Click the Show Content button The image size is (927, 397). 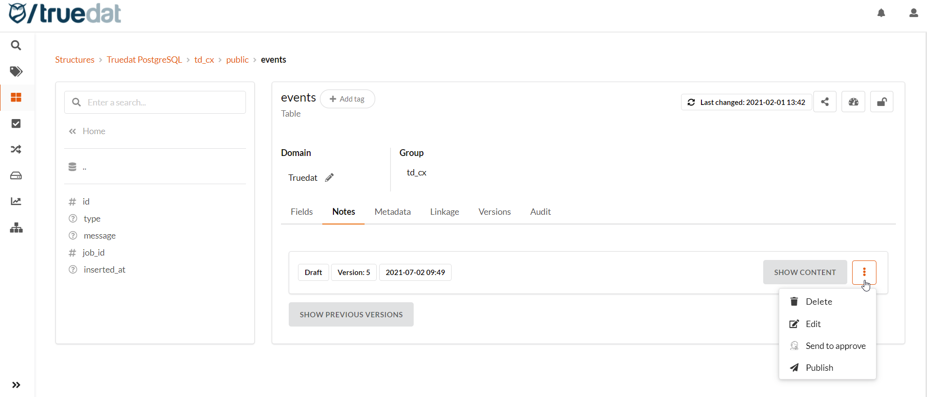click(805, 272)
